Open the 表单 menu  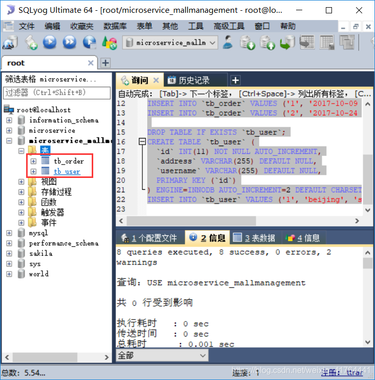point(144,26)
